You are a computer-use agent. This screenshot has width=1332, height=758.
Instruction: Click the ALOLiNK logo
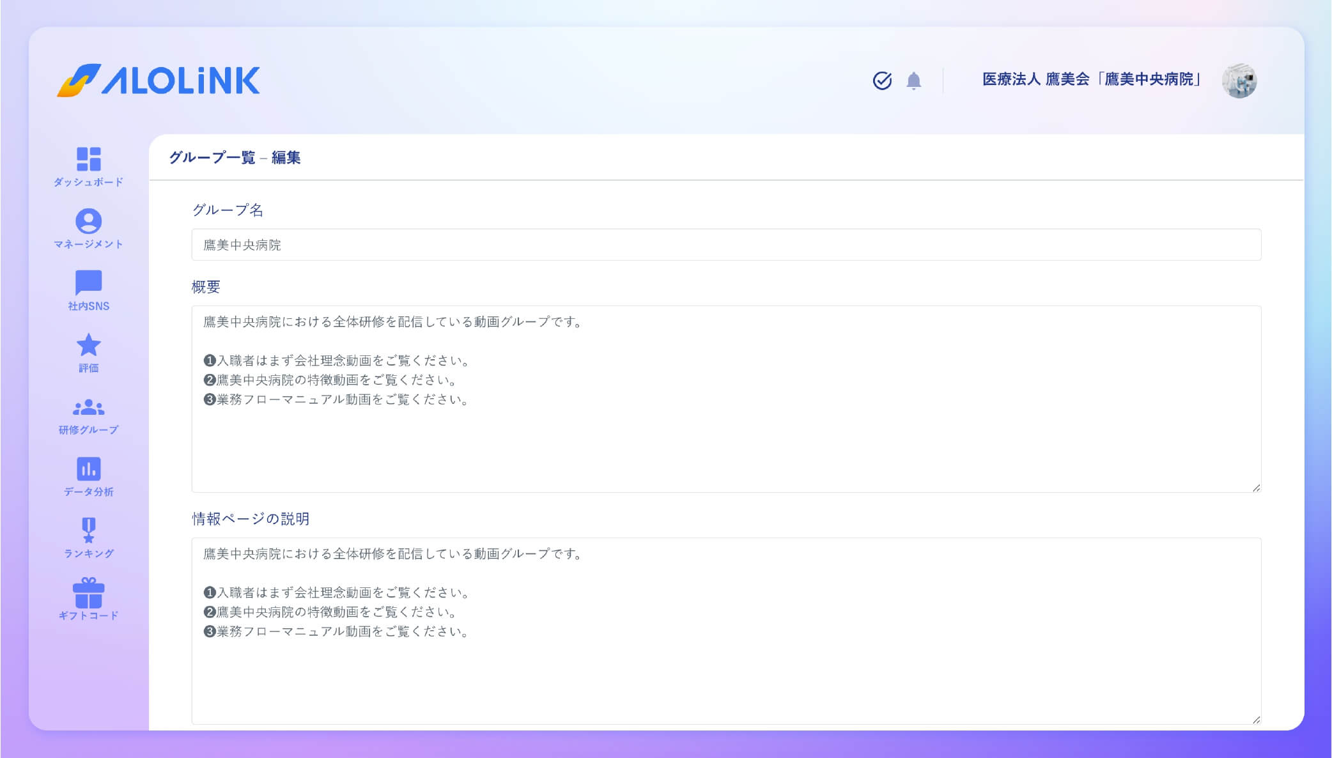coord(159,80)
